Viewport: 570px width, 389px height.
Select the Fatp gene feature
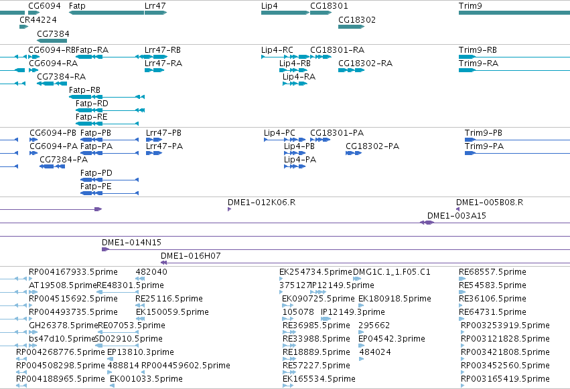tap(106, 13)
